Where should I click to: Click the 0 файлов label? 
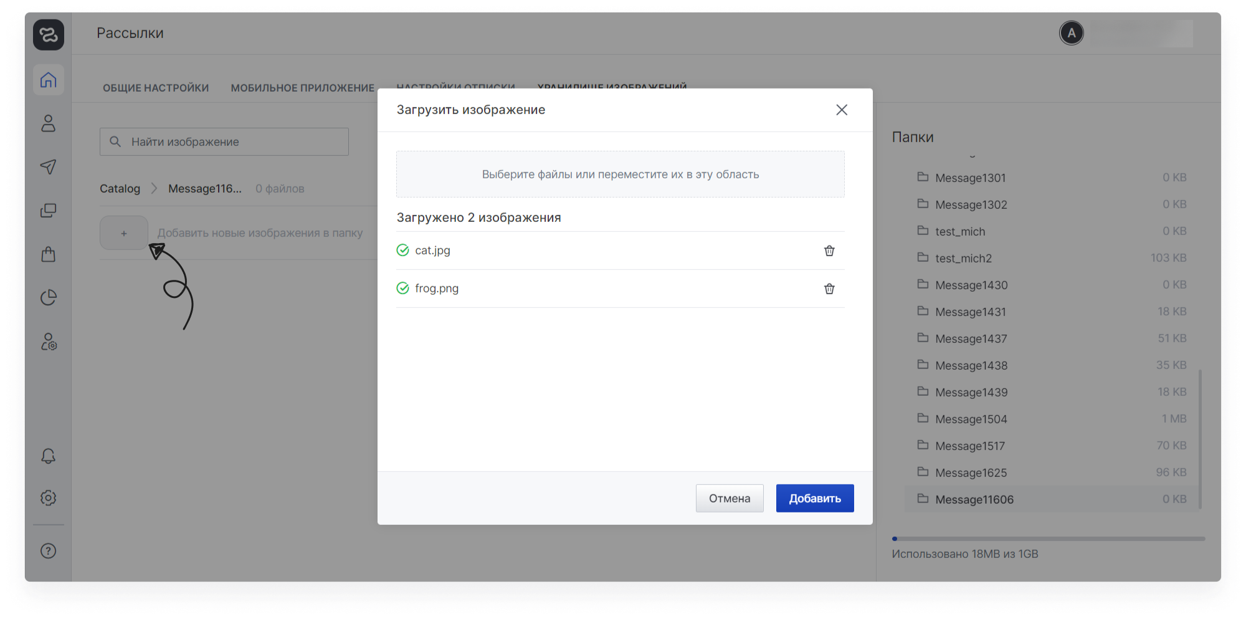(x=280, y=188)
